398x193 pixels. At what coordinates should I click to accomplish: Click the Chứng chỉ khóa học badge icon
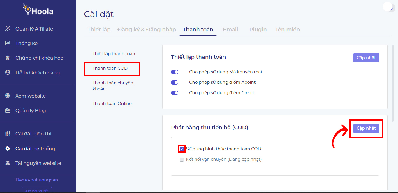pos(8,58)
